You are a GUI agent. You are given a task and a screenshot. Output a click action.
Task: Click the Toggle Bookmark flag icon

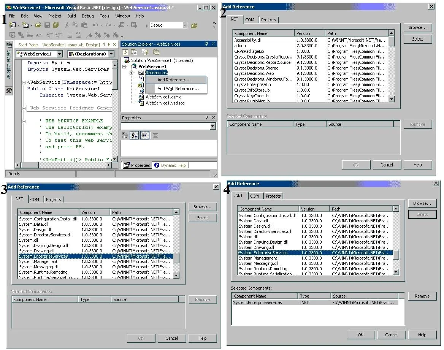click(89, 35)
